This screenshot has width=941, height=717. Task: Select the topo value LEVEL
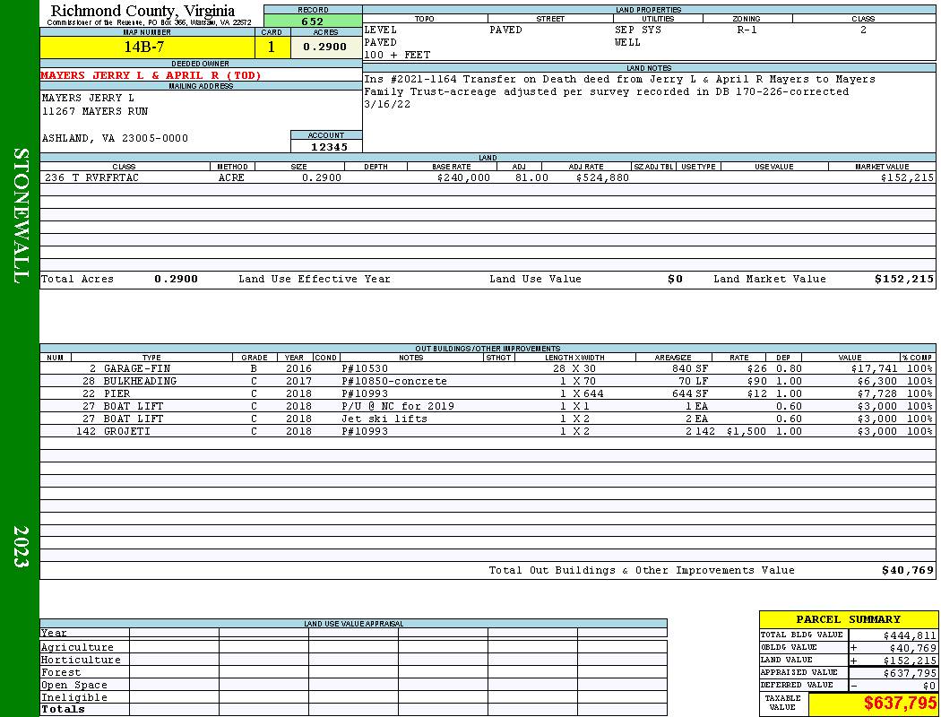pyautogui.click(x=381, y=30)
